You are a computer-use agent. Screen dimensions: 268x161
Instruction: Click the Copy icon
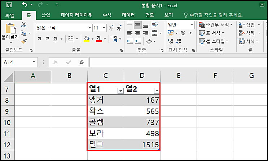click(23, 33)
